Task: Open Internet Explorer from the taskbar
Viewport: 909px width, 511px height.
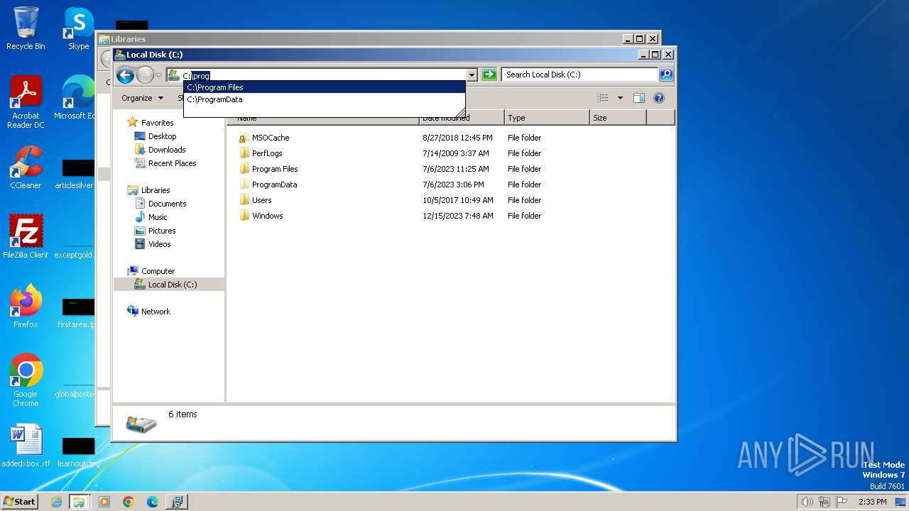Action: point(56,502)
